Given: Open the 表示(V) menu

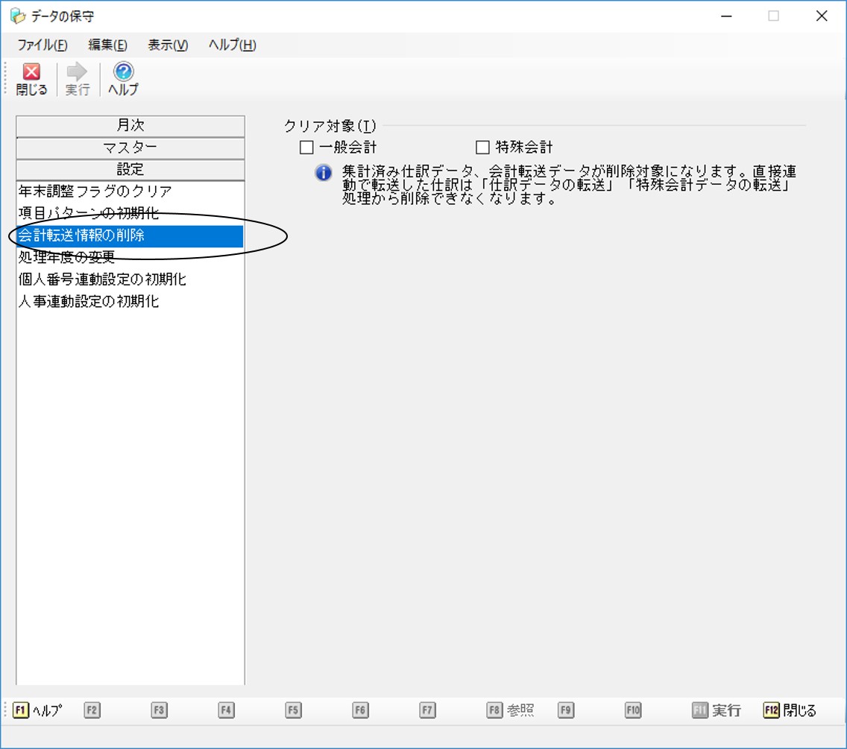Looking at the screenshot, I should (168, 45).
